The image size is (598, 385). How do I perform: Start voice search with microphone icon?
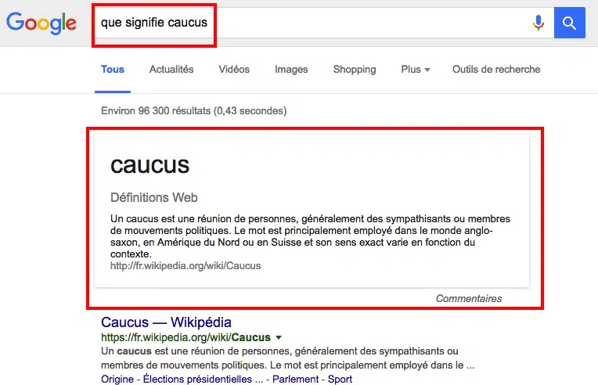click(539, 23)
